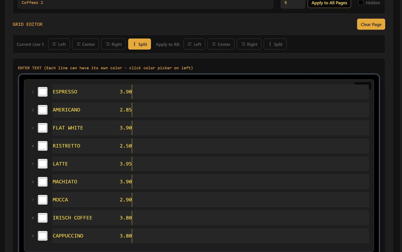Image resolution: width=402 pixels, height=252 pixels.
Task: Click the Coffees 2 page name field
Action: click(x=145, y=3)
